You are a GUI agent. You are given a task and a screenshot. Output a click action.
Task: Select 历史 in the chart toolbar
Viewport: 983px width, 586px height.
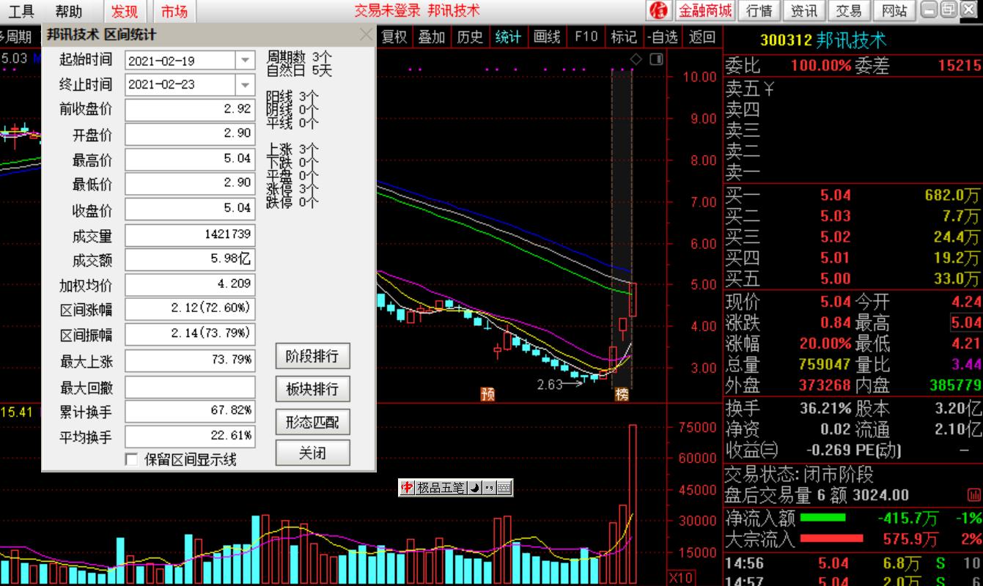(470, 37)
